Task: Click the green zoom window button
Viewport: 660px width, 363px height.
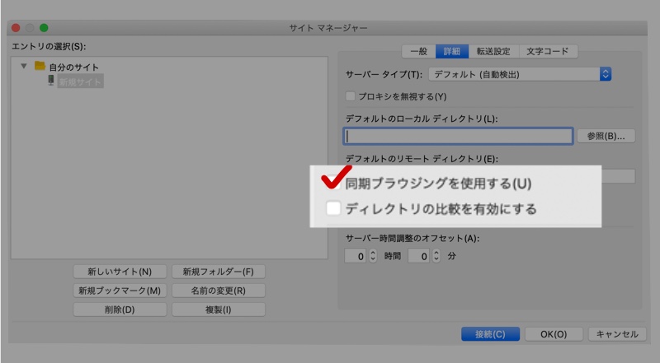Action: 44,28
